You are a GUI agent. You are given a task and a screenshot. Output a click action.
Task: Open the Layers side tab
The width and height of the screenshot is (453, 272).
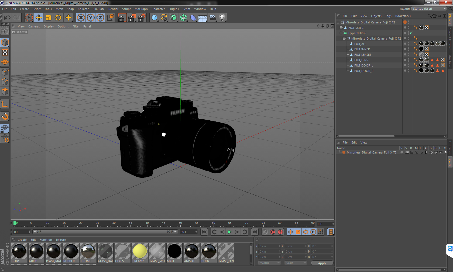coord(450,162)
